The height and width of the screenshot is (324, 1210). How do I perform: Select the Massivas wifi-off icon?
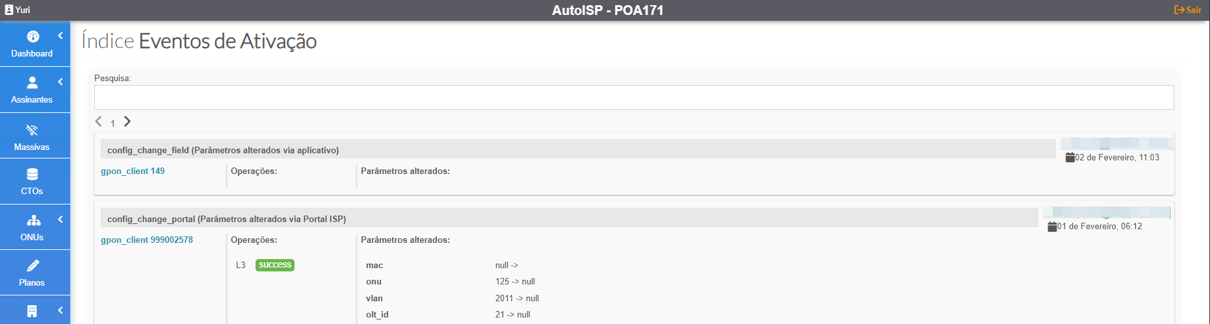click(32, 130)
